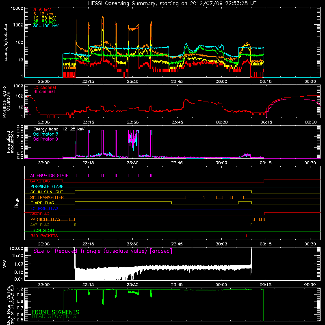The width and height of the screenshot is (325, 325).
Task: Click the 'BAD_PACKETS' flag label
Action: click(44, 236)
